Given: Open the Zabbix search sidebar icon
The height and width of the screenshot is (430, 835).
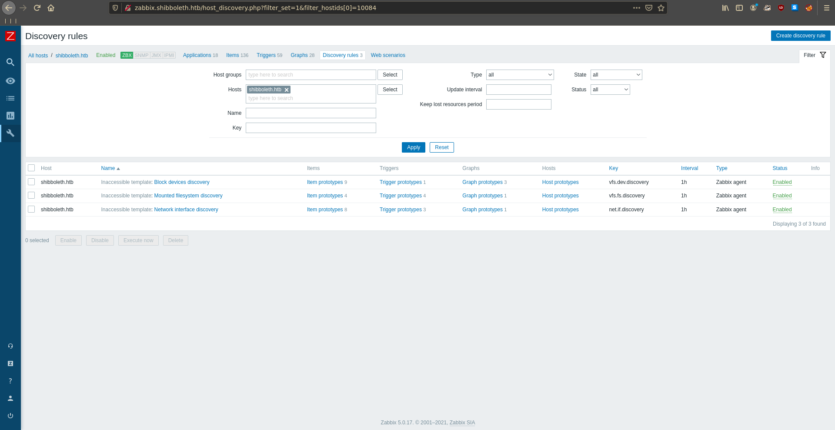Looking at the screenshot, I should click(10, 62).
